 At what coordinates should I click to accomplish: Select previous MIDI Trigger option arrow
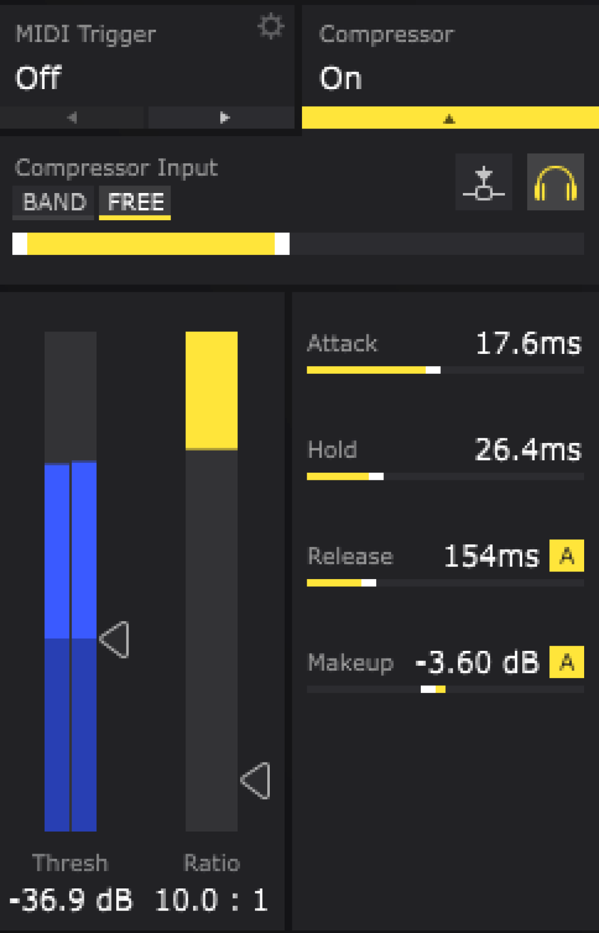[73, 118]
